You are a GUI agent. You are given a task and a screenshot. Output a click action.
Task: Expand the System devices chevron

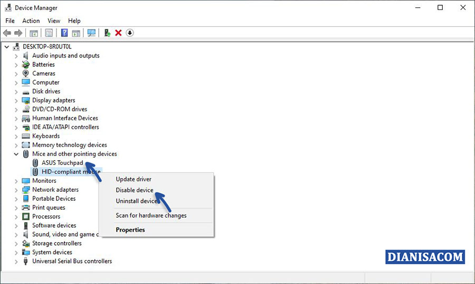tap(16, 252)
